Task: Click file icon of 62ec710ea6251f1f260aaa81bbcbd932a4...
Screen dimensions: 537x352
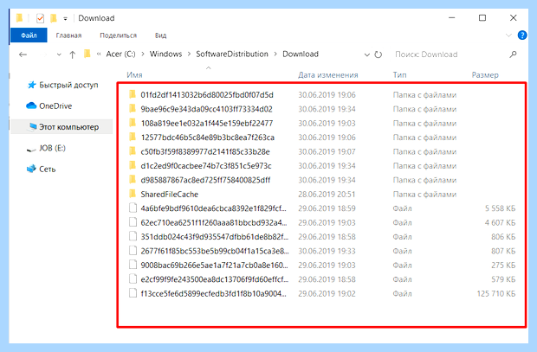Action: [x=133, y=222]
